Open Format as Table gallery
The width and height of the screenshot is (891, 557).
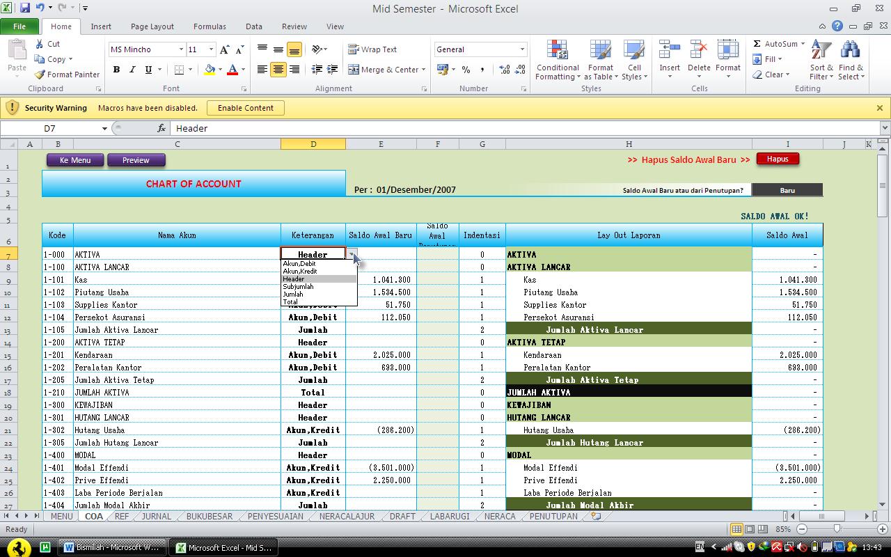point(600,61)
